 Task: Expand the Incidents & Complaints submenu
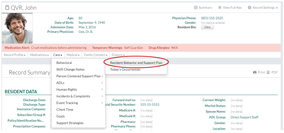pos(73,96)
